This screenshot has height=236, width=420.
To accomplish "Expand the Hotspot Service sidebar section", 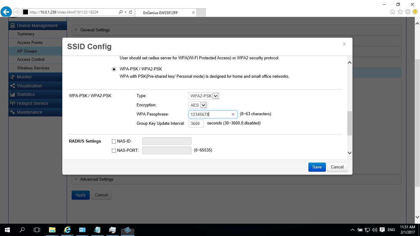I will pos(38,103).
